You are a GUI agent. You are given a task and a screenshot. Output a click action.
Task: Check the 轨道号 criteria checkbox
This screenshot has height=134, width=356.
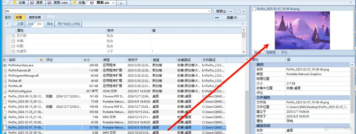pos(13,51)
